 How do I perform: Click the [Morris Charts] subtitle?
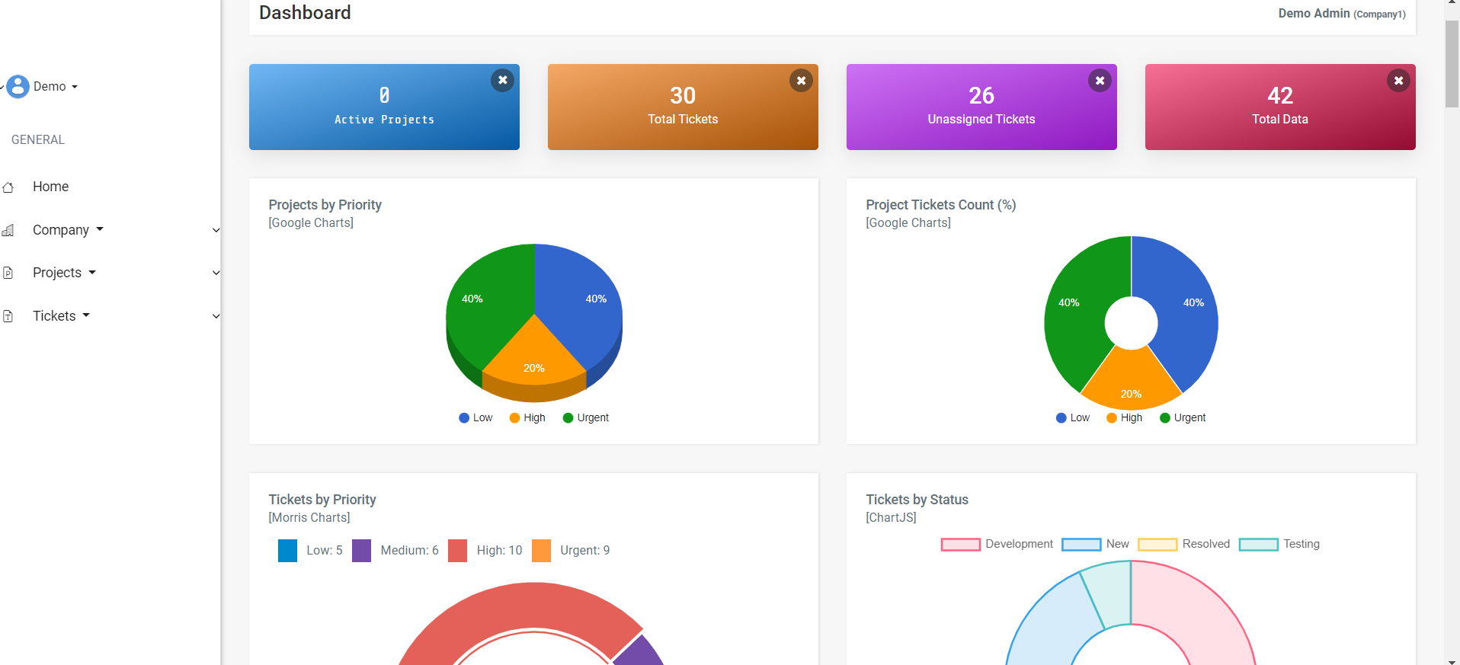point(309,518)
